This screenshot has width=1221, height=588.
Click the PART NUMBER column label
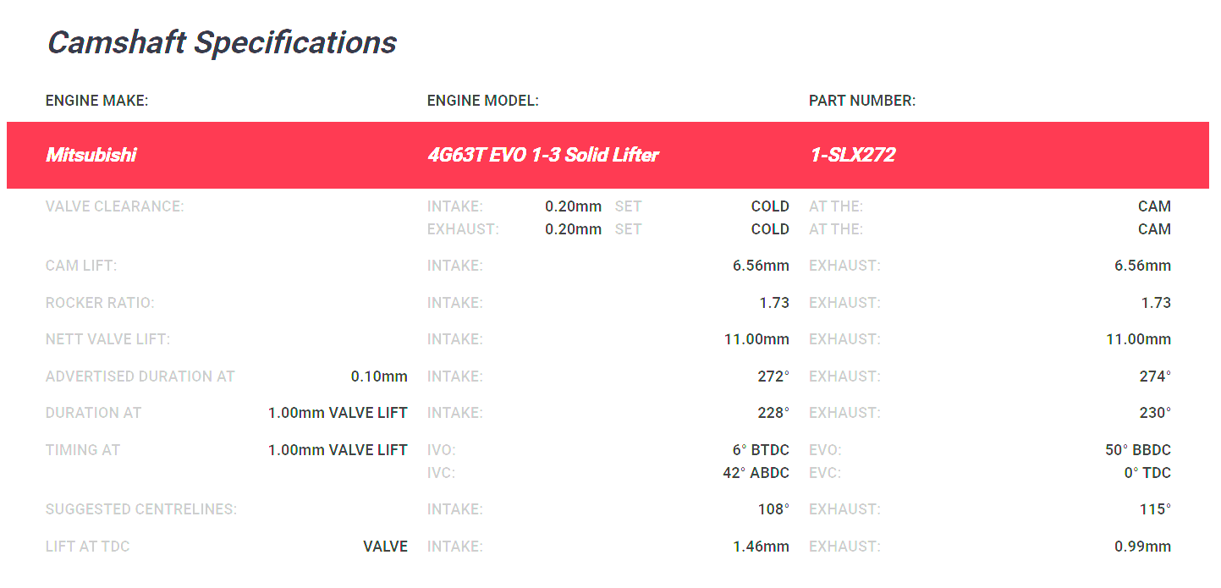point(861,101)
